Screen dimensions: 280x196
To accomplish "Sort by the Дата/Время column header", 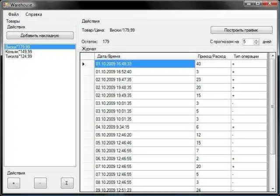I will (145, 56).
